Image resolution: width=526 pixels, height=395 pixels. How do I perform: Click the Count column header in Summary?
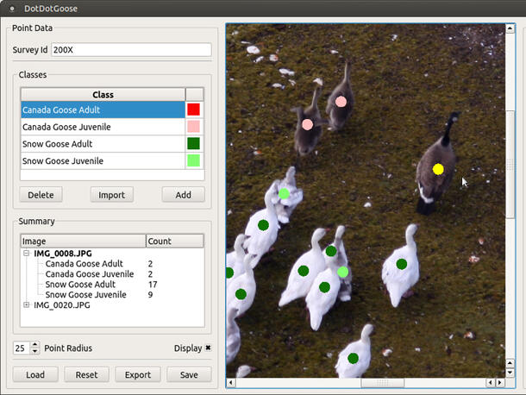(x=175, y=241)
